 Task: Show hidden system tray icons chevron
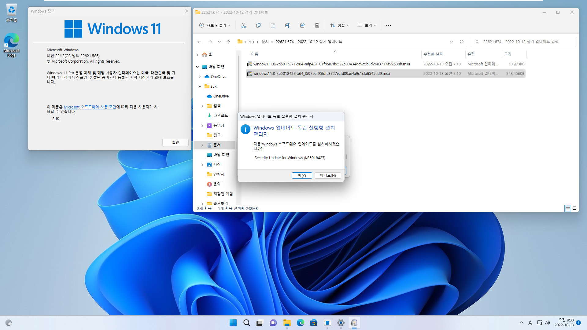click(x=522, y=323)
